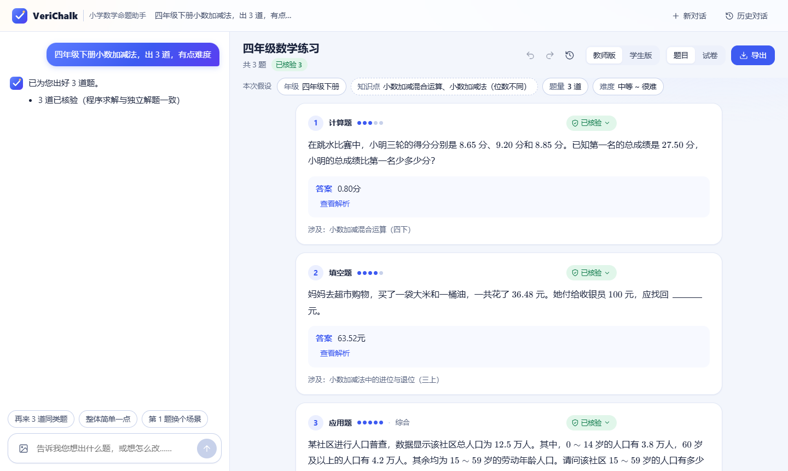The image size is (788, 471).
Task: Click the 题量 3 道 chip
Action: click(x=565, y=87)
